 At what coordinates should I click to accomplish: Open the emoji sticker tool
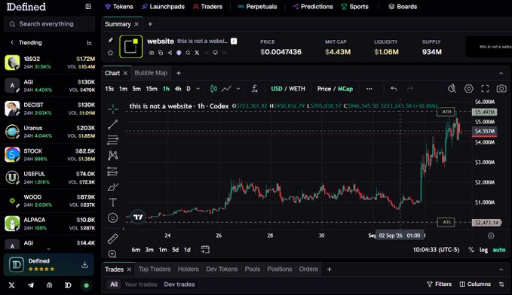pyautogui.click(x=112, y=217)
